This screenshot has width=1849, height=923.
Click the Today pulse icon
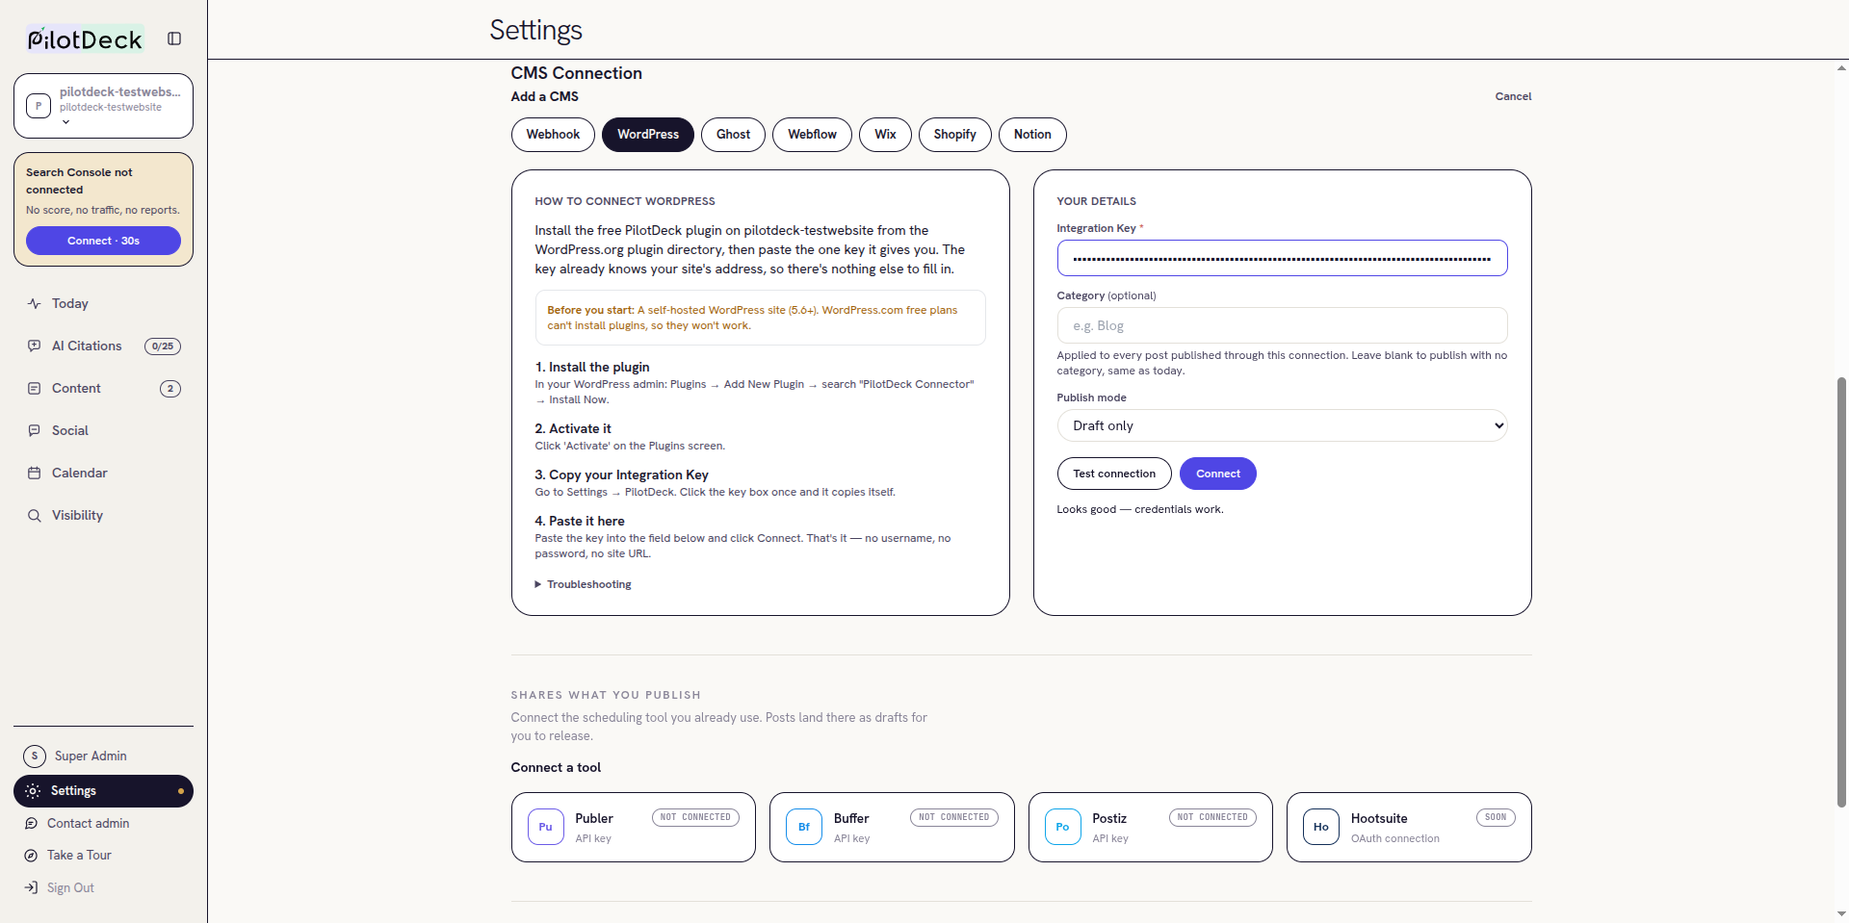(x=35, y=303)
